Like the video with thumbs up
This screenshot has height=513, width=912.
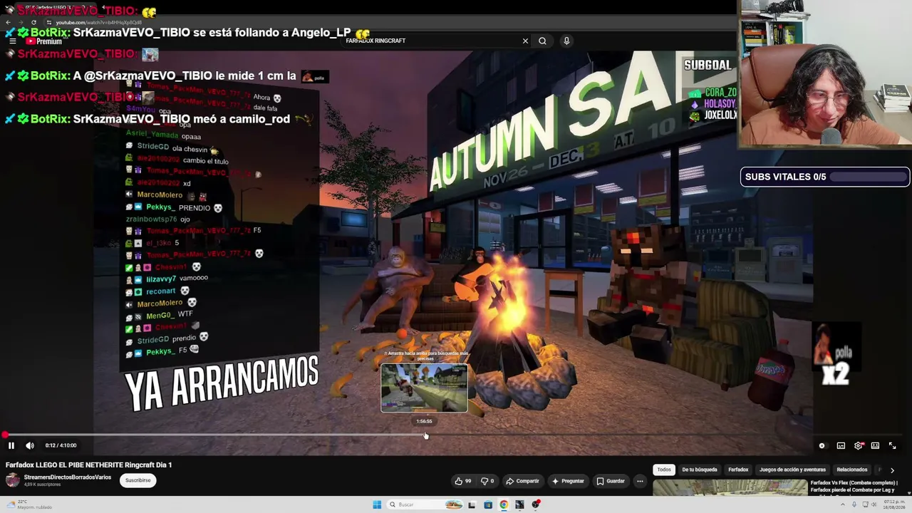(x=463, y=481)
